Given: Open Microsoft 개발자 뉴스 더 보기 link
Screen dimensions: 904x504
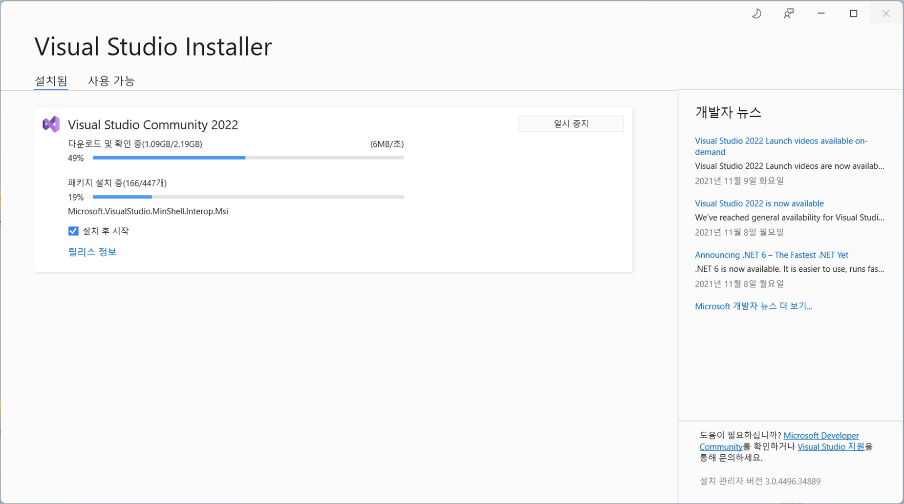Looking at the screenshot, I should point(753,306).
